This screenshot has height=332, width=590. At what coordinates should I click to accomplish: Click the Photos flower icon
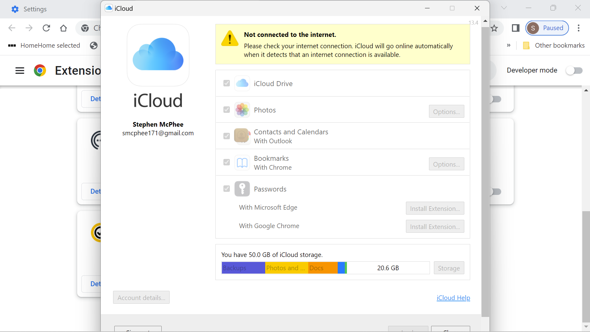(x=242, y=110)
